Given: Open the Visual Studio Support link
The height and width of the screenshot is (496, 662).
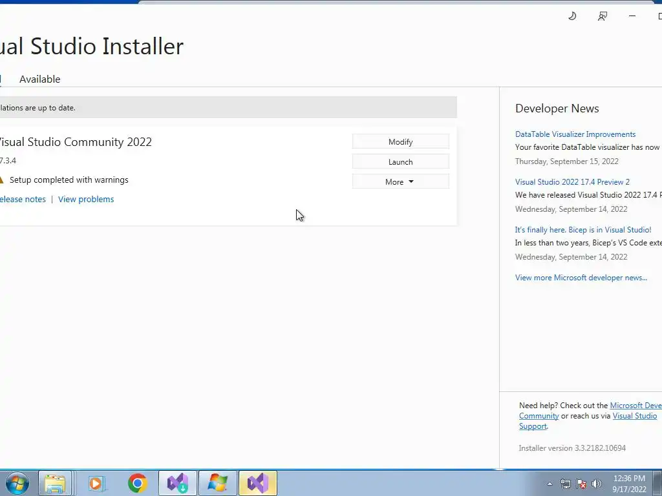Looking at the screenshot, I should click(x=635, y=416).
